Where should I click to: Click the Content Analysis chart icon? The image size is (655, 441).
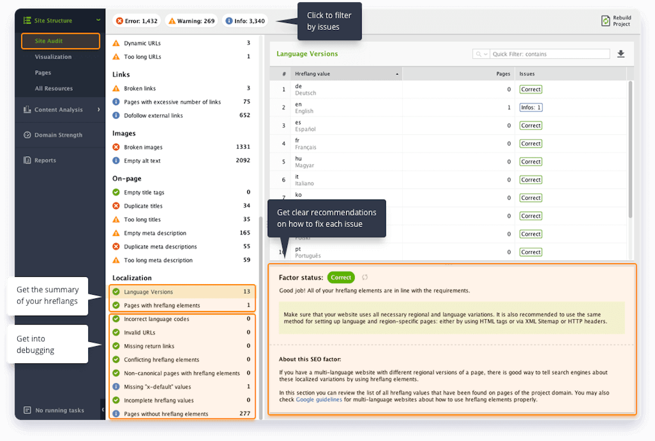[27, 110]
